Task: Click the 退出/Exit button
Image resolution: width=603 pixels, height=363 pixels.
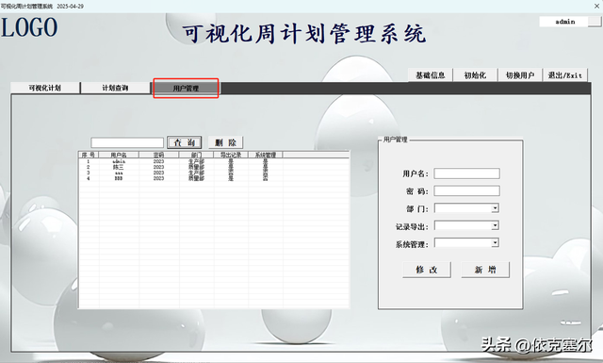Action: 565,75
